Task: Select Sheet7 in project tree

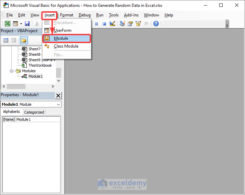Action: pyautogui.click(x=34, y=49)
